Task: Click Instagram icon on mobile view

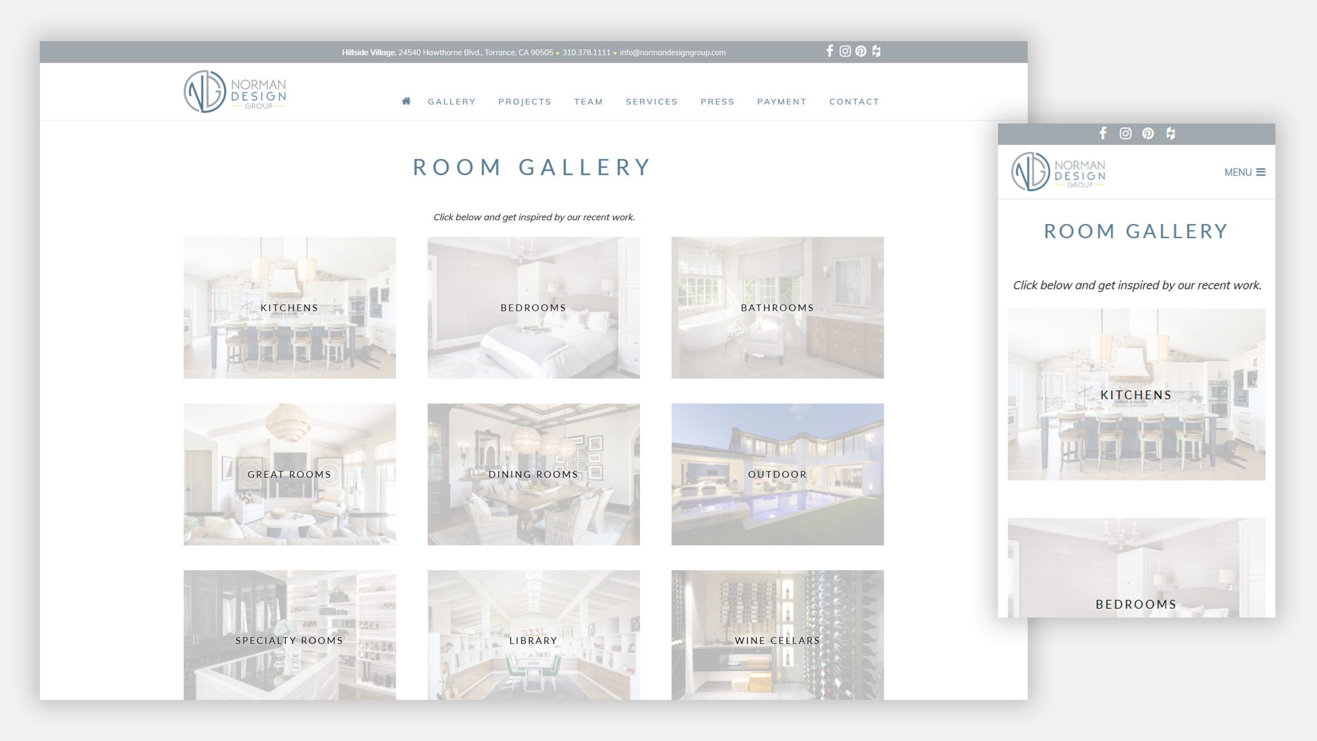Action: [x=1124, y=134]
